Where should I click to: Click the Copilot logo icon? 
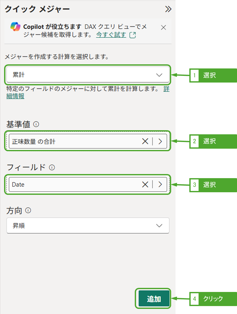coord(15,27)
